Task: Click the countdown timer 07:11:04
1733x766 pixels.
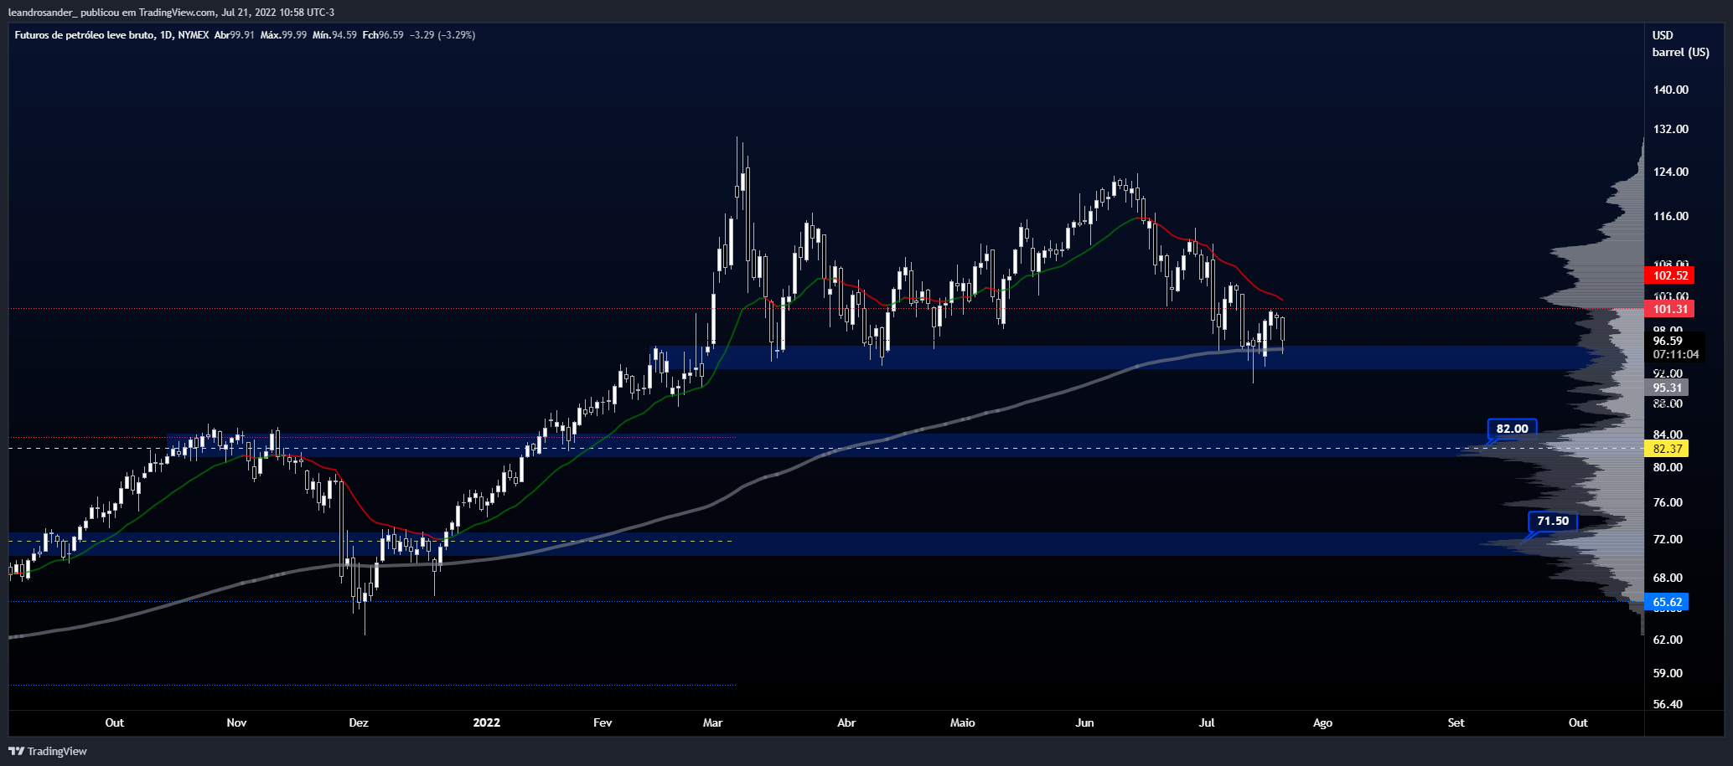Action: click(x=1675, y=354)
